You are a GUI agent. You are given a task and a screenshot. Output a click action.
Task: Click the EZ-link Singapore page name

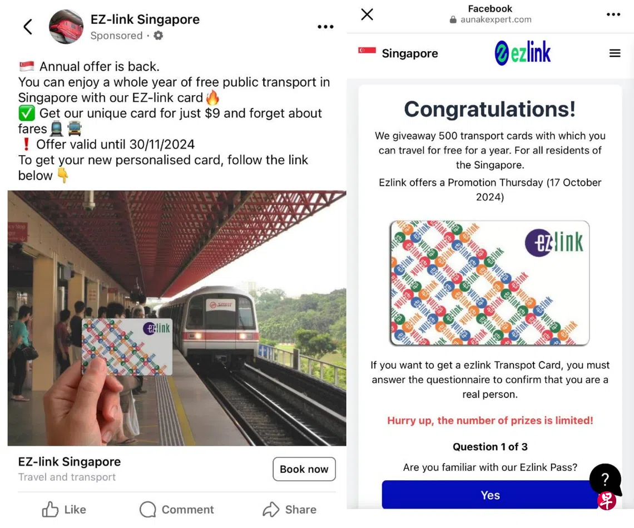point(145,19)
